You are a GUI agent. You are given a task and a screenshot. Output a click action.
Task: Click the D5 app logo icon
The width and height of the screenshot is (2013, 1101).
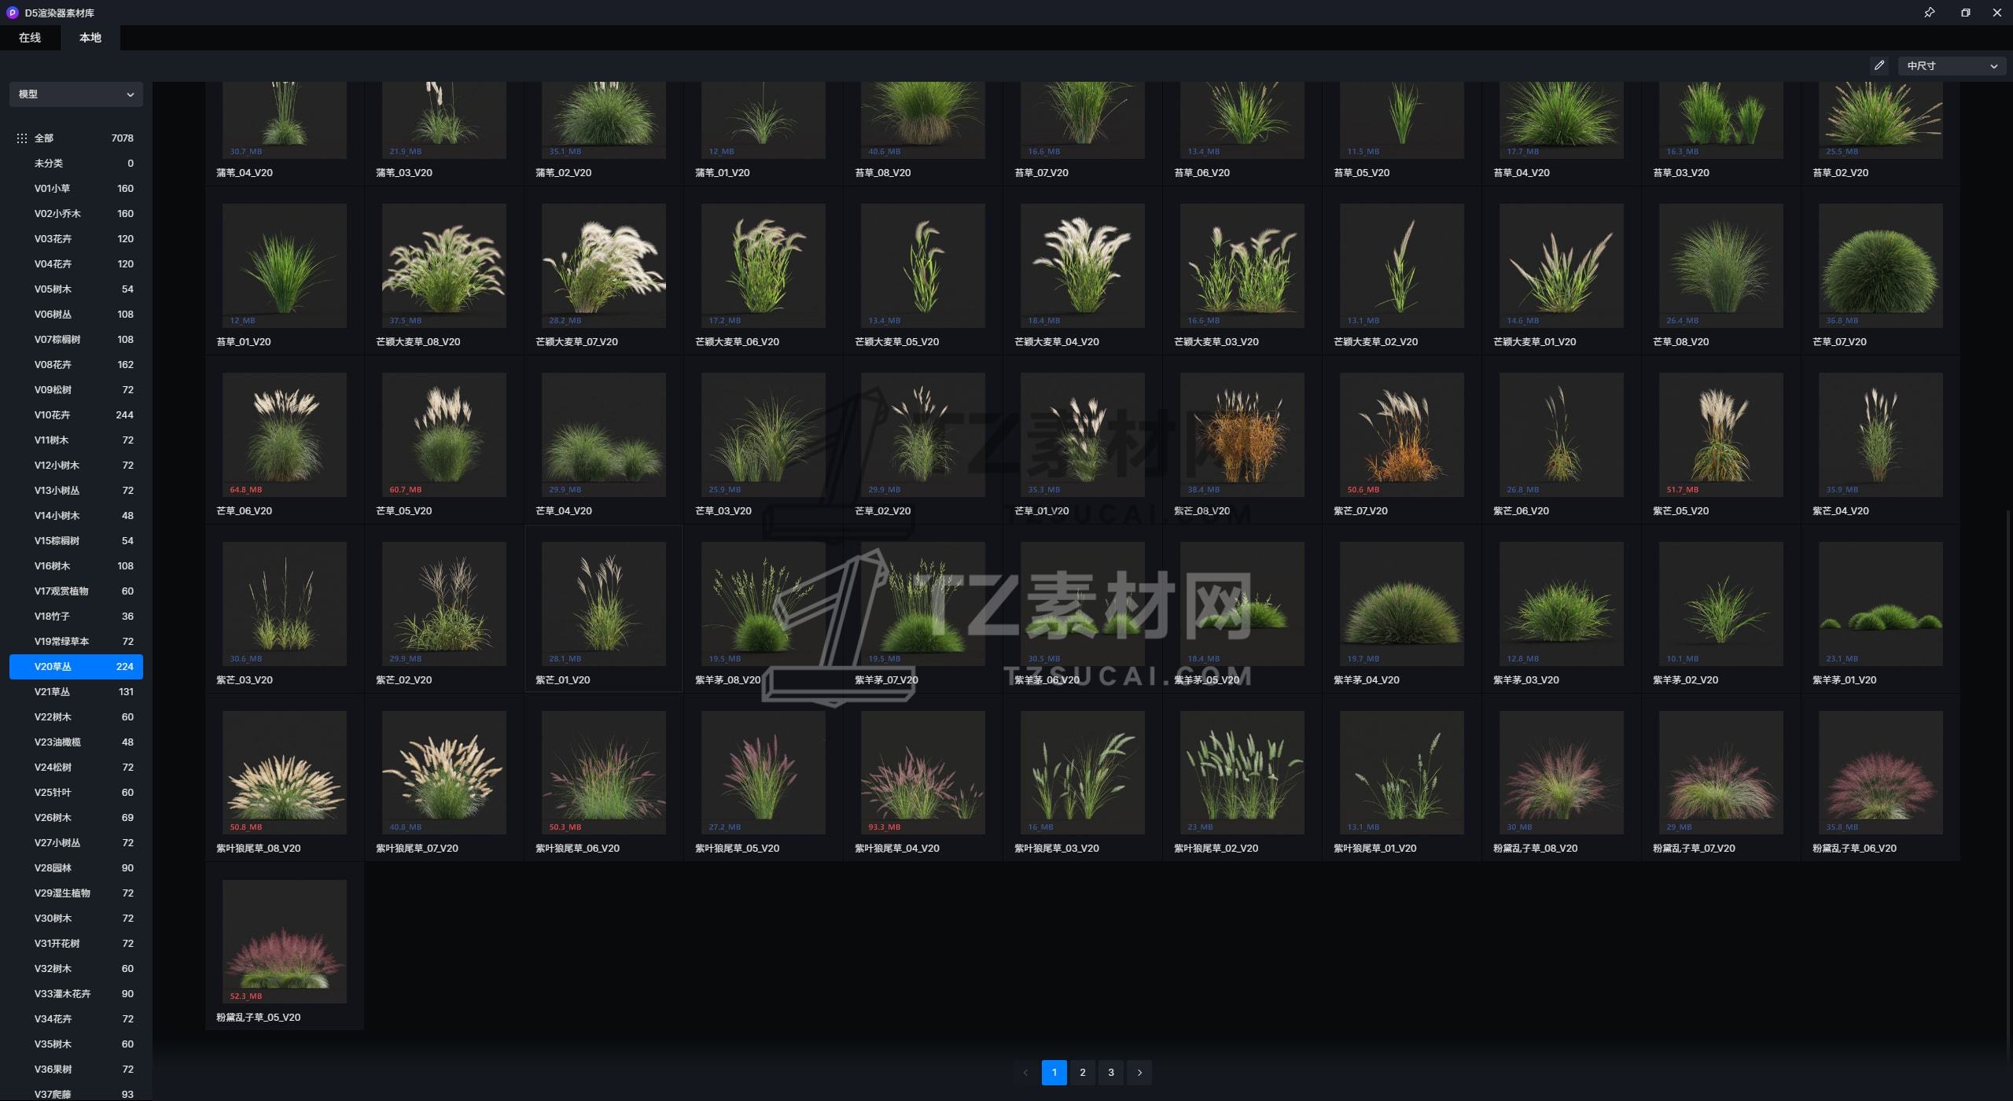pos(12,13)
